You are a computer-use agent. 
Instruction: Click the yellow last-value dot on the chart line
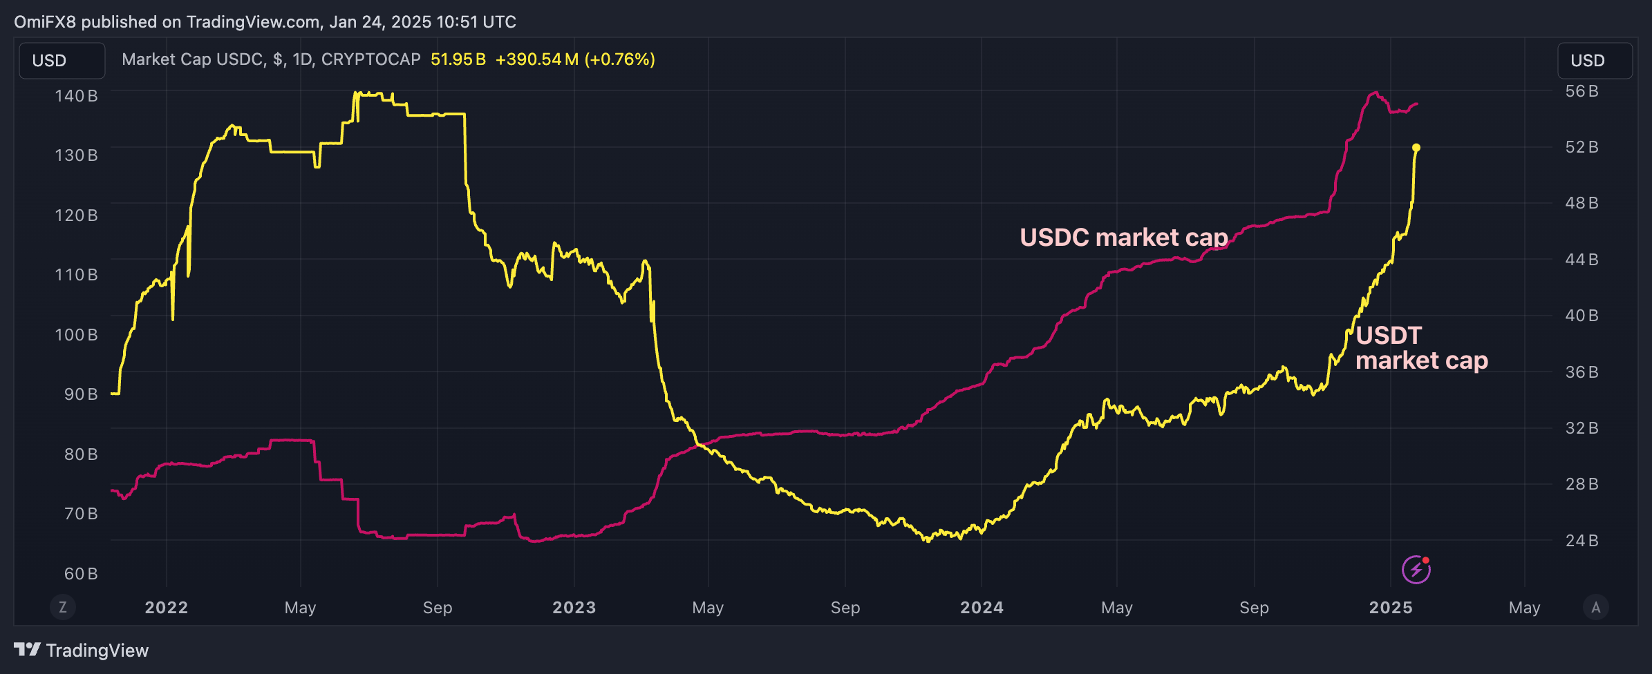point(1416,148)
